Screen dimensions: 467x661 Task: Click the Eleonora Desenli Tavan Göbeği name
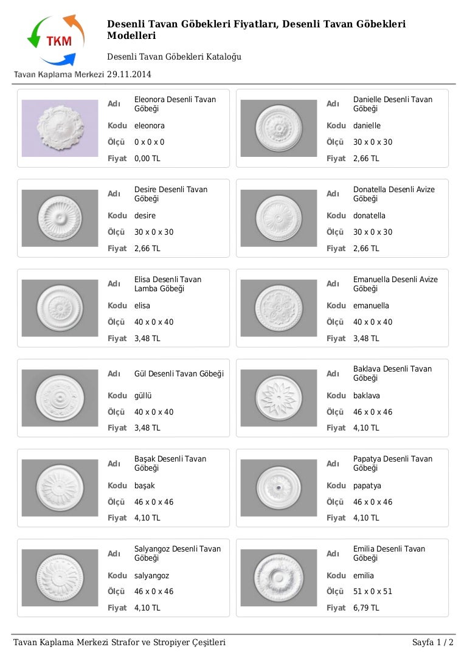pos(175,104)
